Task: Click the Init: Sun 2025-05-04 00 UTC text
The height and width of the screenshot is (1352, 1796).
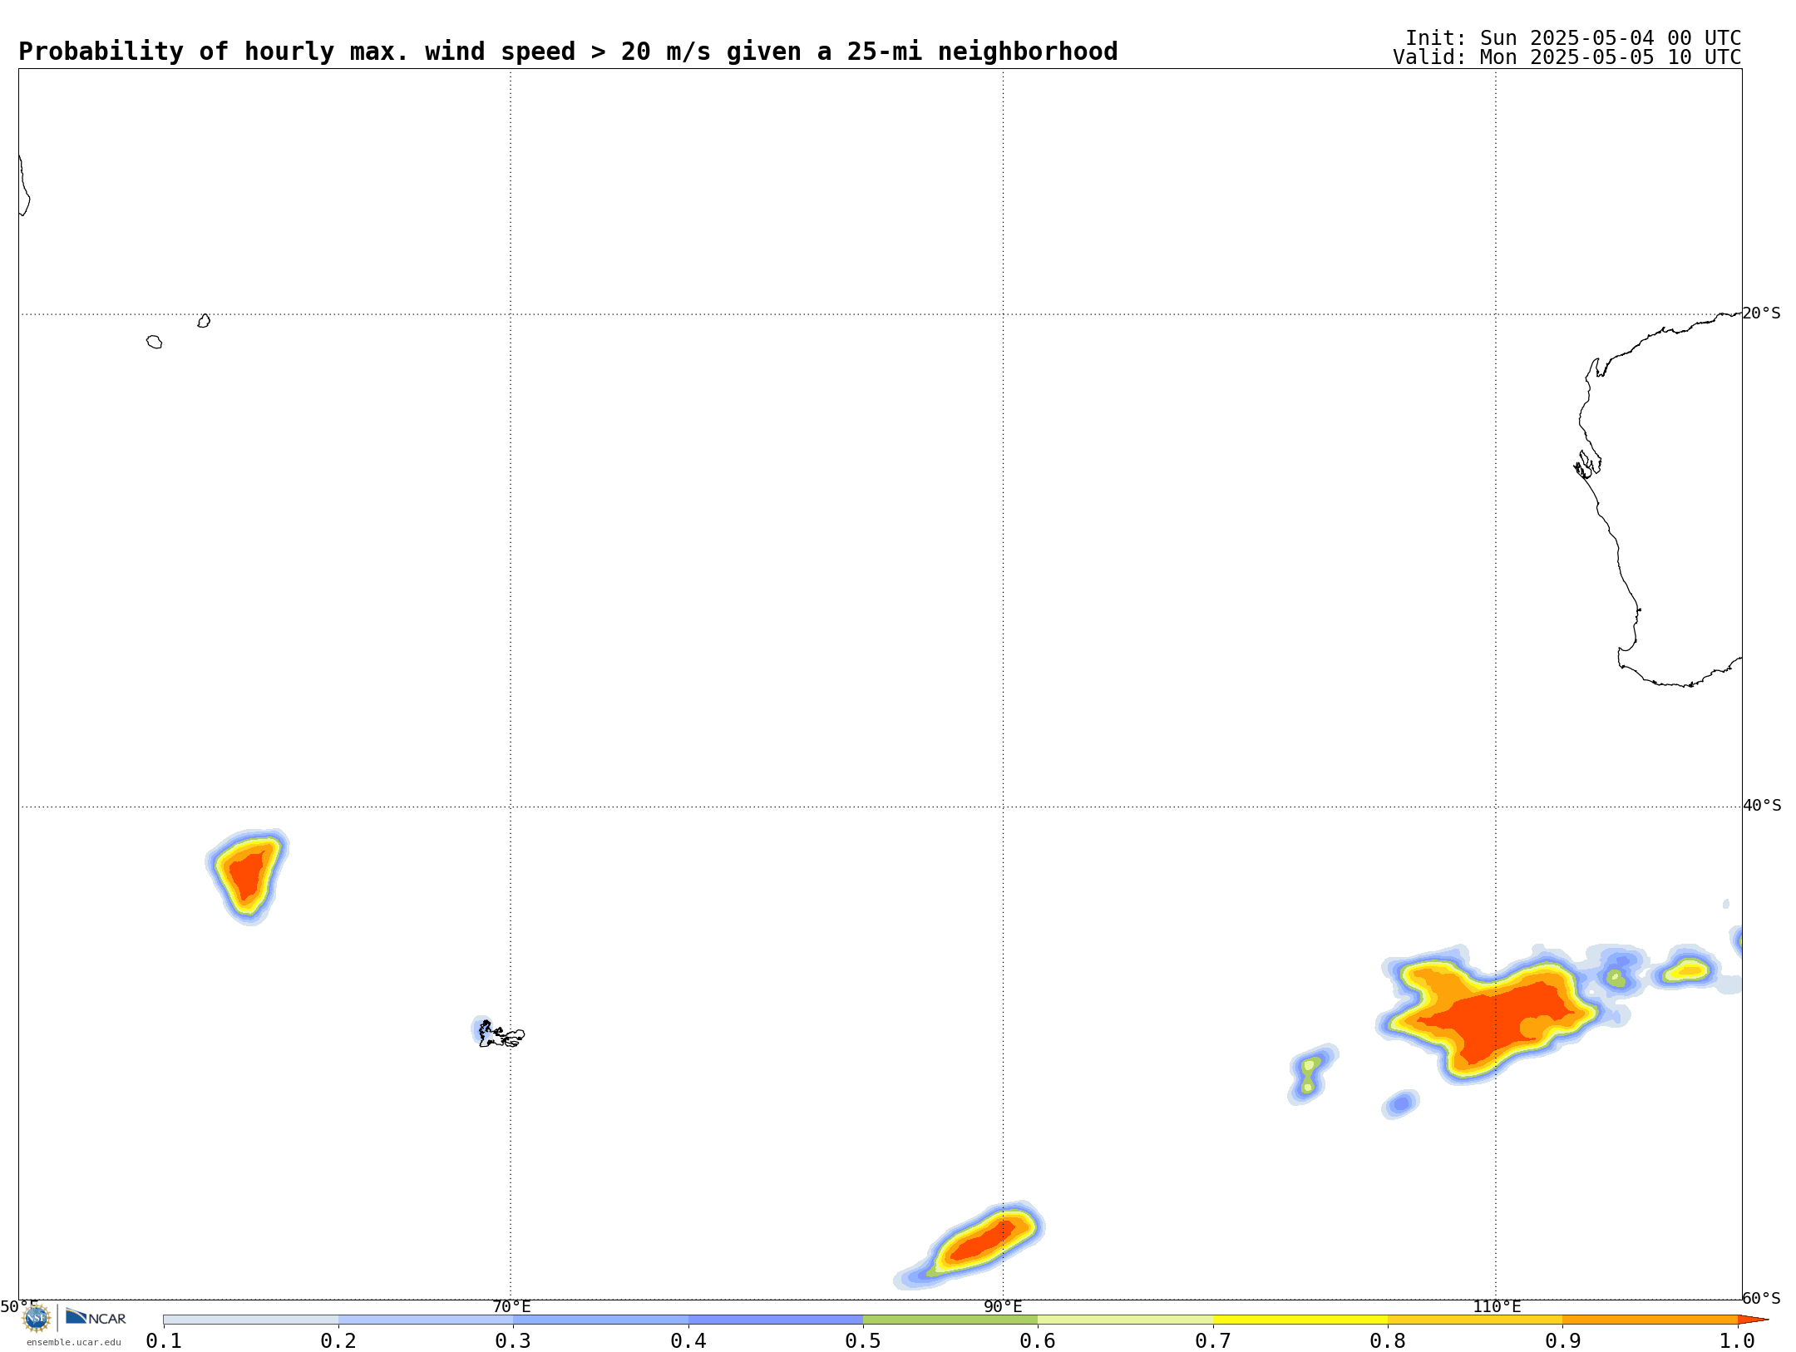Action: pos(1573,38)
